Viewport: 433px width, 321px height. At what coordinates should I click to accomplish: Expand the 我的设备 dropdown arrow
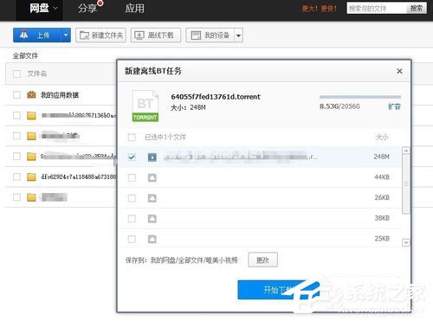238,35
